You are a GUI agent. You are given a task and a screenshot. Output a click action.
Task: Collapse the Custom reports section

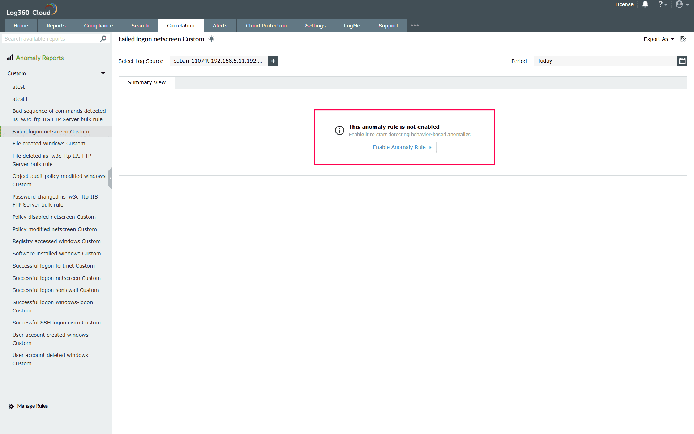click(103, 73)
